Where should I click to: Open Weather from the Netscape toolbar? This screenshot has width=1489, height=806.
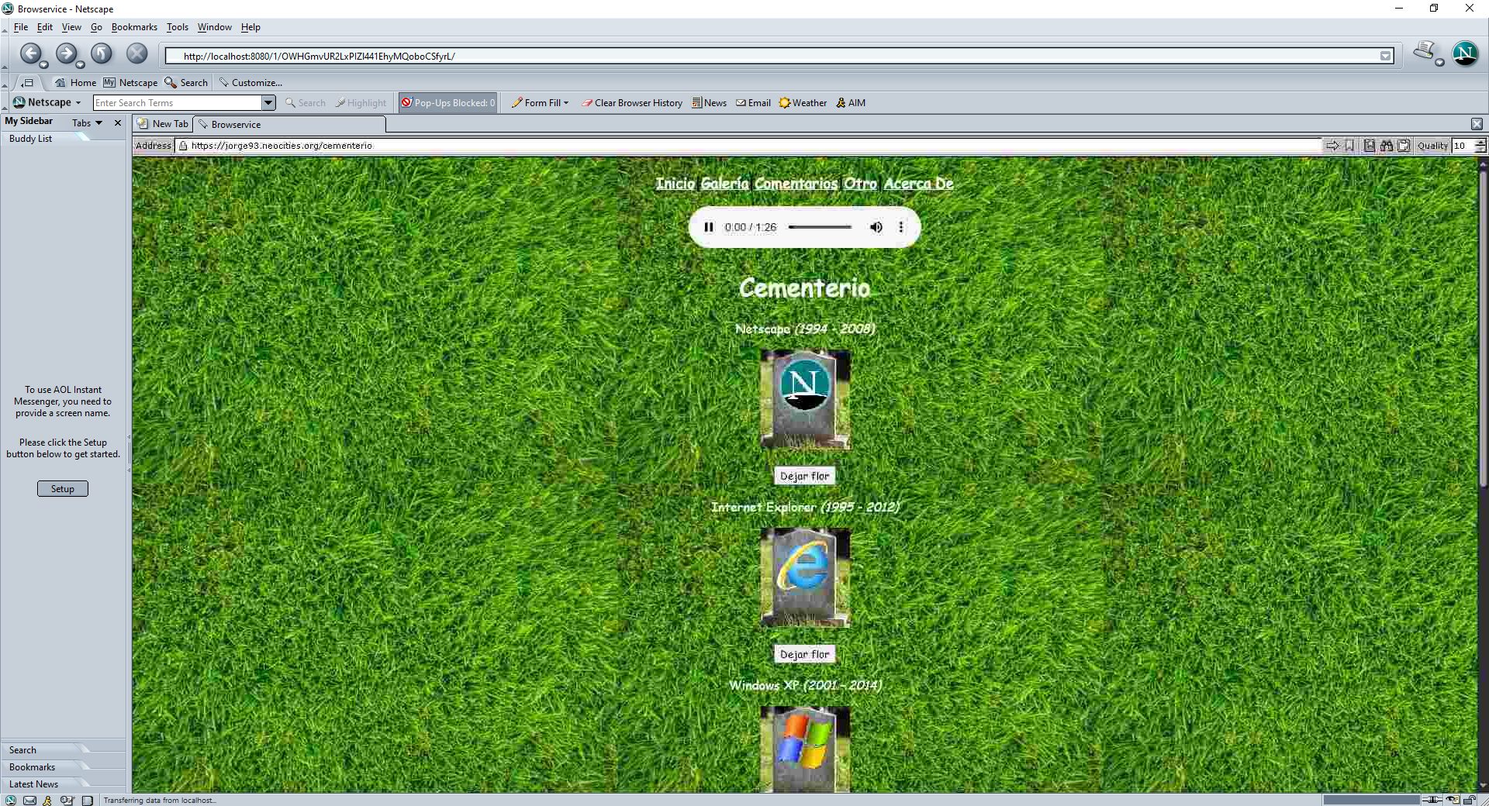(803, 102)
